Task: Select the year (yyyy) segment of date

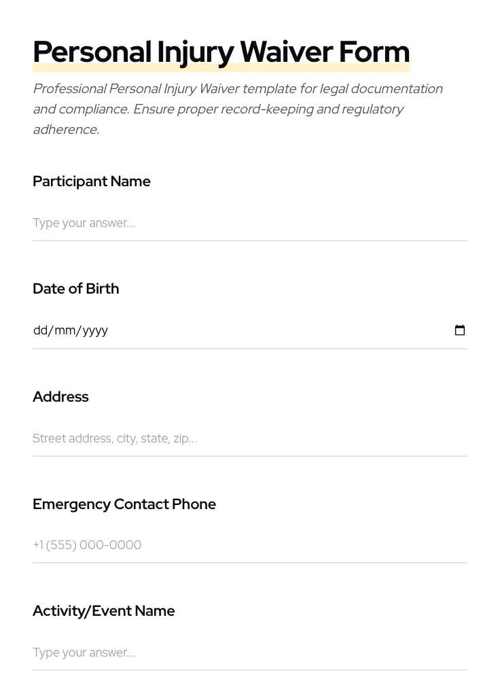Action: click(x=95, y=330)
